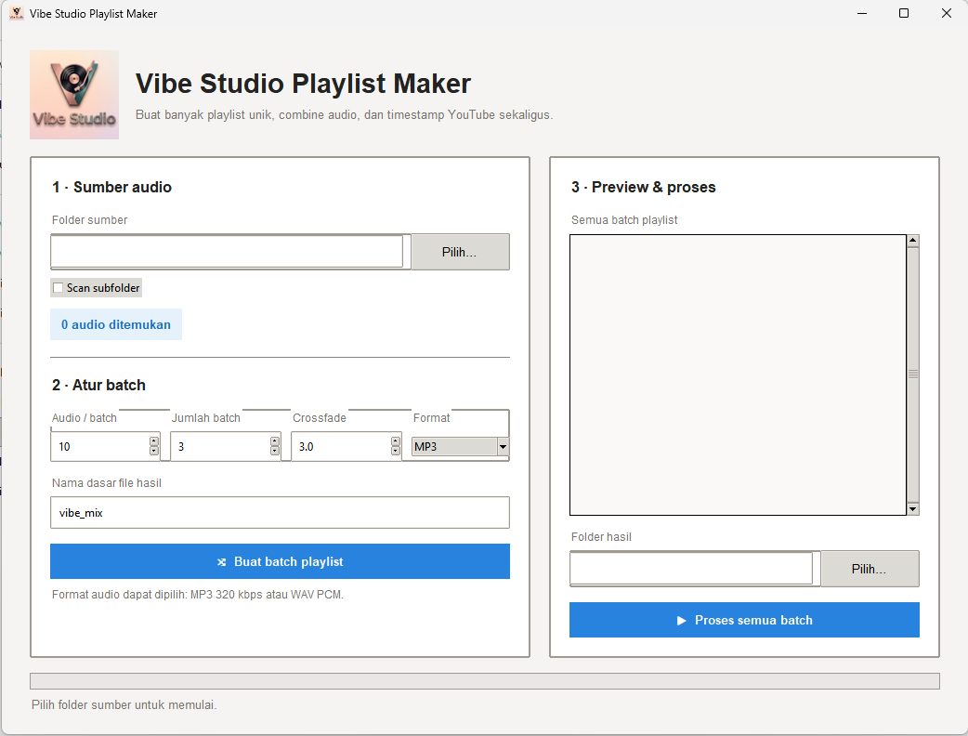Click the playlist list scrollbar thumb
Image resolution: width=968 pixels, height=736 pixels.
tap(913, 375)
